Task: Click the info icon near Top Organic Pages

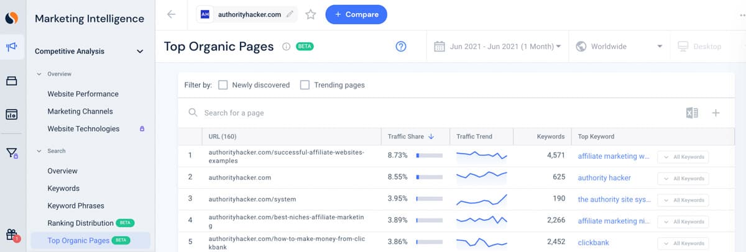Action: (x=286, y=47)
